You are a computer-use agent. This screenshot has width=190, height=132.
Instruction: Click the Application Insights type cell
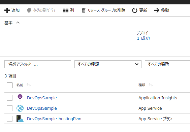[158, 98]
